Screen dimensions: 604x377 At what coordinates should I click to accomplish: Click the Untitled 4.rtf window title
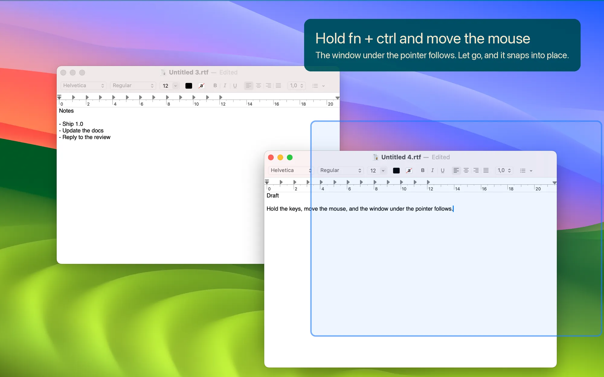(x=401, y=157)
